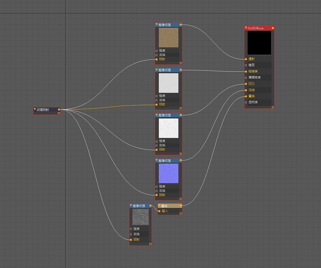The height and width of the screenshot is (268, 321).
Task: Select the white speckled bump texture thumbnail
Action: pyautogui.click(x=169, y=128)
